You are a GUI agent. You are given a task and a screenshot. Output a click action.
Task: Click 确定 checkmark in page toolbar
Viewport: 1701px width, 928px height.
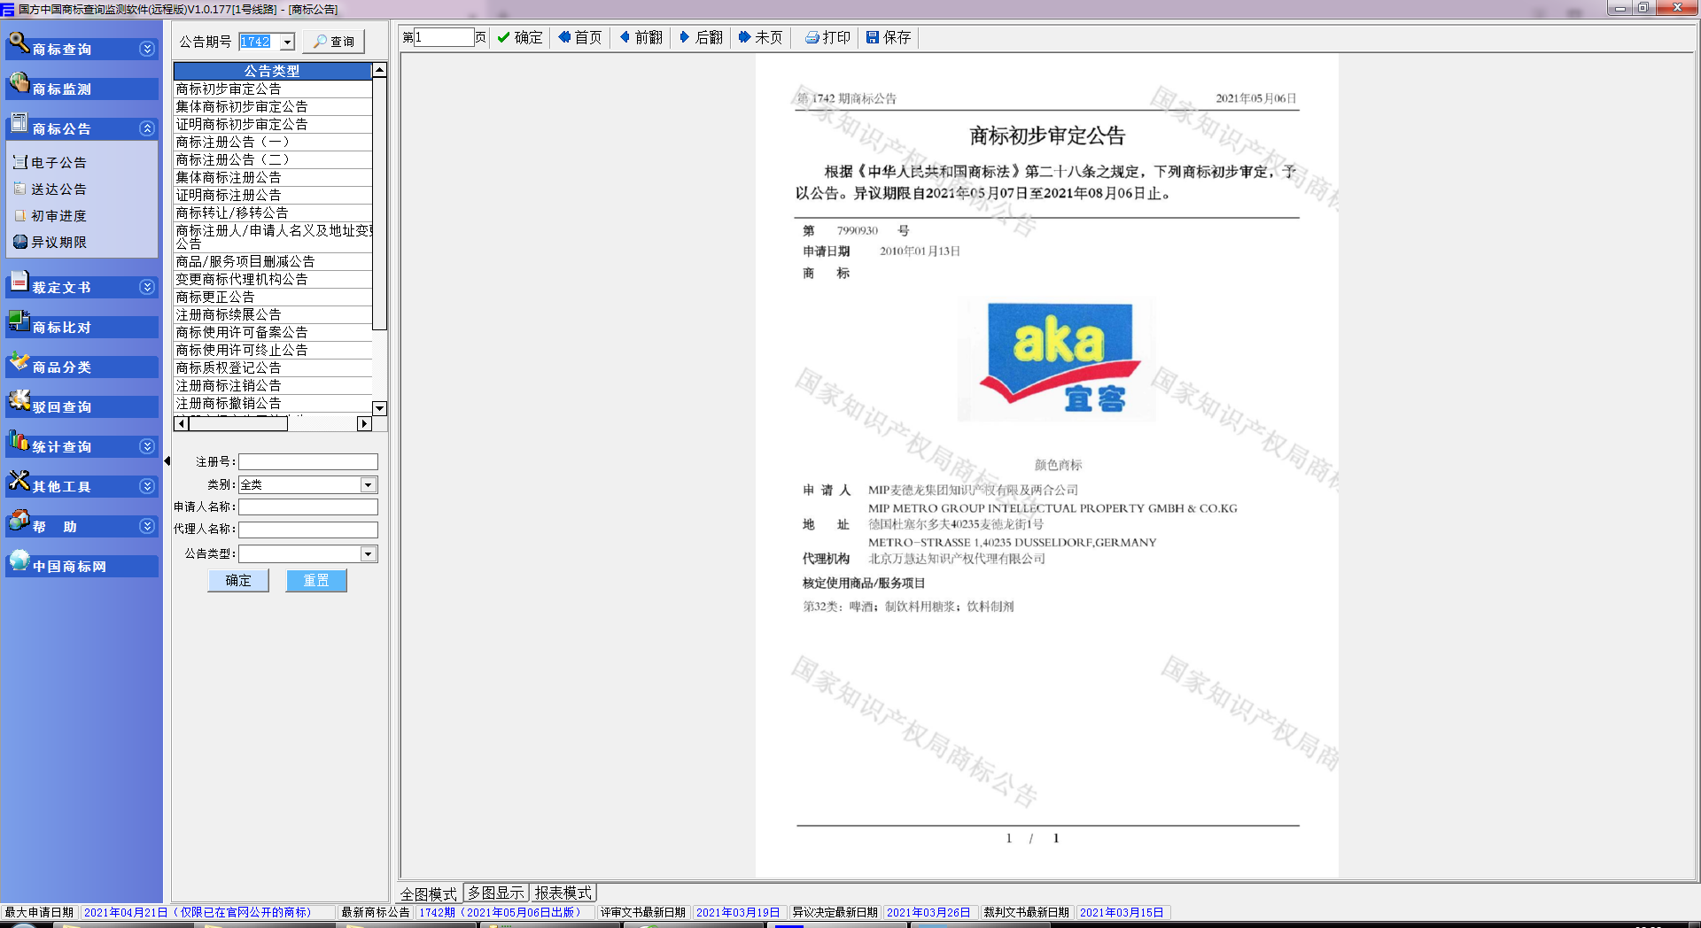click(520, 37)
